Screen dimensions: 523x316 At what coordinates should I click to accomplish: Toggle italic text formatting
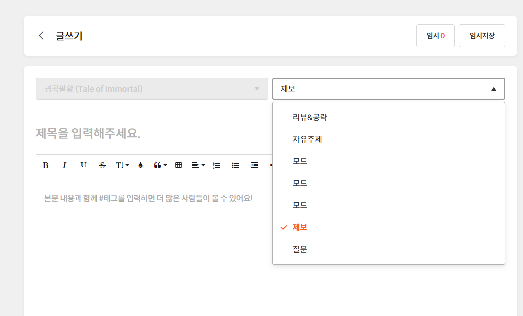(64, 165)
